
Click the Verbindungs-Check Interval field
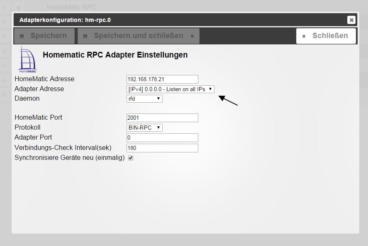pos(162,148)
